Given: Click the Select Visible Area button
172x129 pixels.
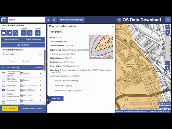Looking at the screenshot, I should point(33,39).
